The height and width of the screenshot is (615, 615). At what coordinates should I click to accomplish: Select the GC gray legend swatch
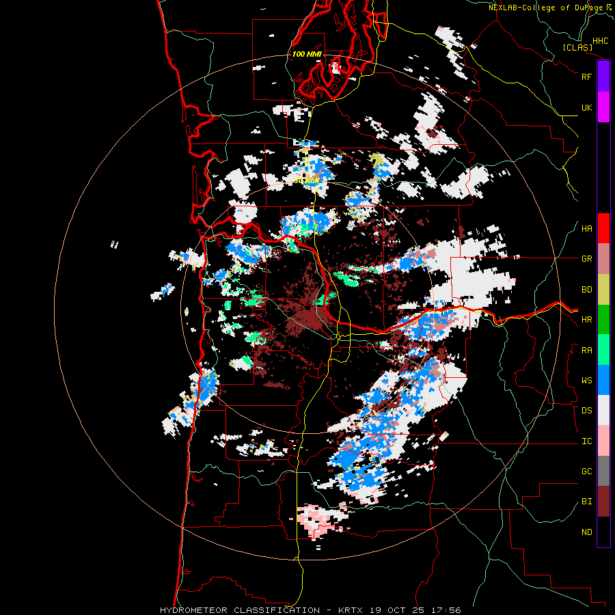pos(603,471)
